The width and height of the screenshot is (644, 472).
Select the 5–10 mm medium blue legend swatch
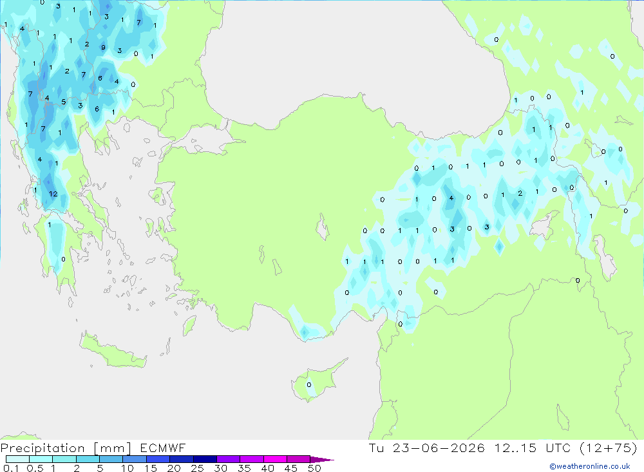click(111, 459)
